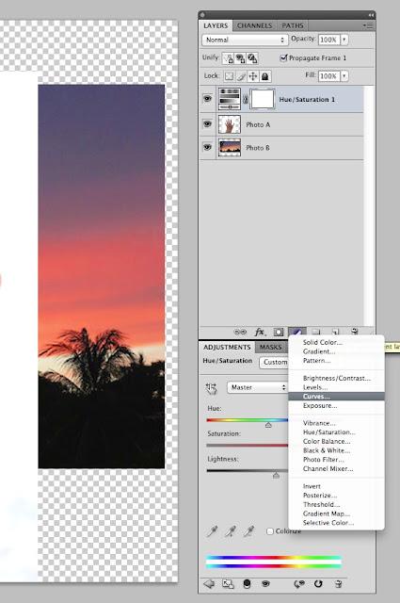The image size is (400, 603).
Task: Click the Hue slider handle
Action: pos(268,425)
